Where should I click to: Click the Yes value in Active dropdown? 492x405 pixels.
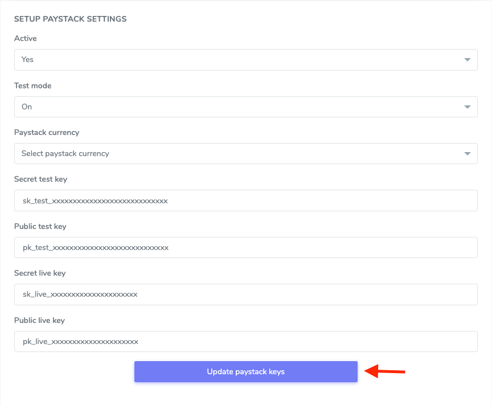coord(28,59)
